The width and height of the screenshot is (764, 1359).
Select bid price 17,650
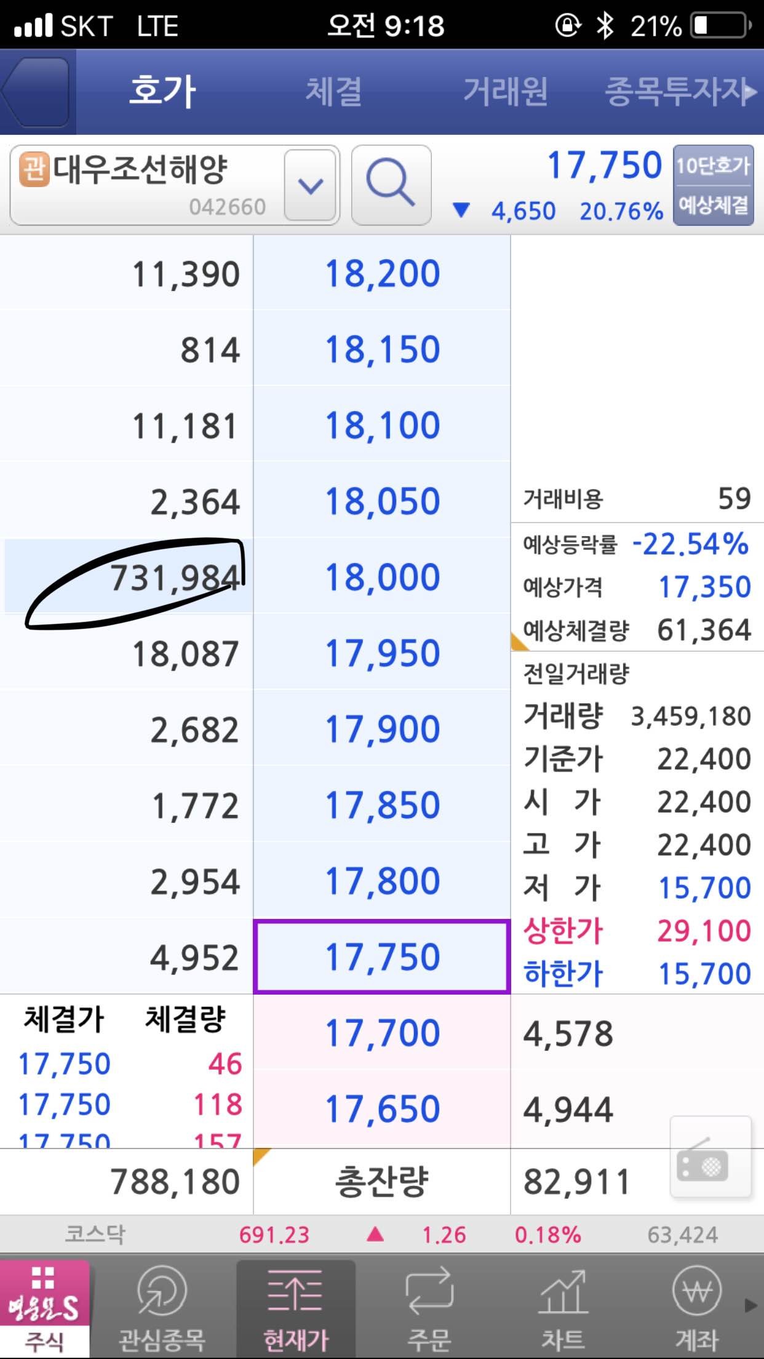coord(382,1108)
